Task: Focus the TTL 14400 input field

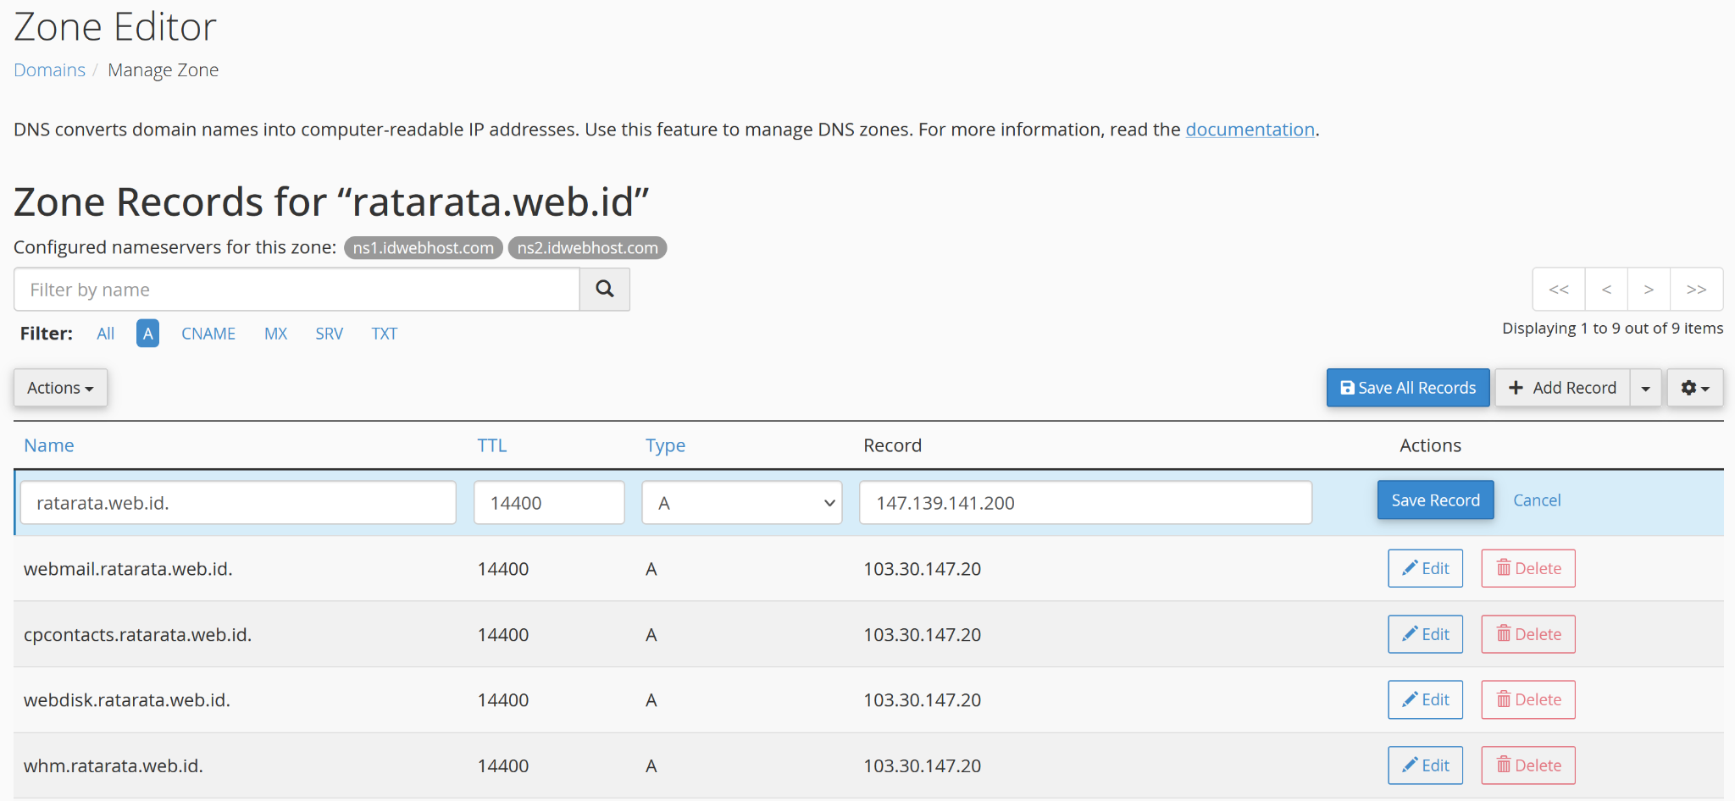Action: 550,503
